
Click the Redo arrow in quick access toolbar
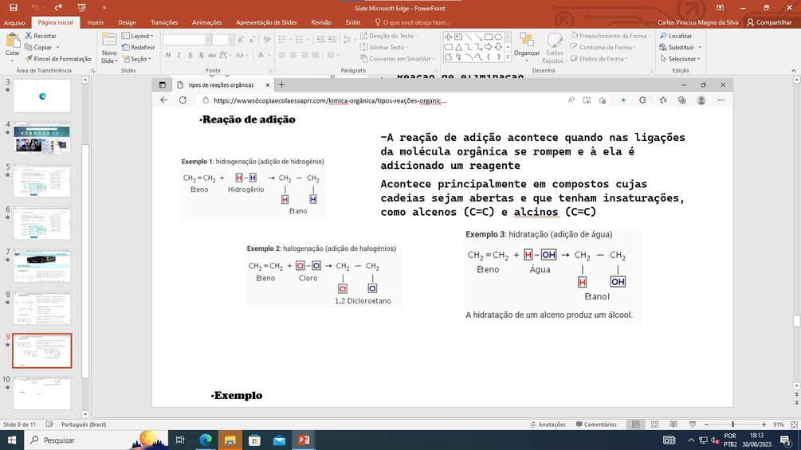coord(58,8)
